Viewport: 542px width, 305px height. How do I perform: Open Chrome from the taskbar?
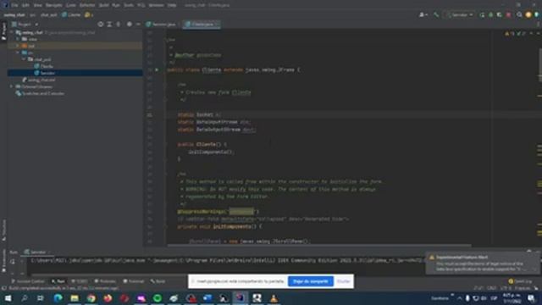click(x=91, y=298)
